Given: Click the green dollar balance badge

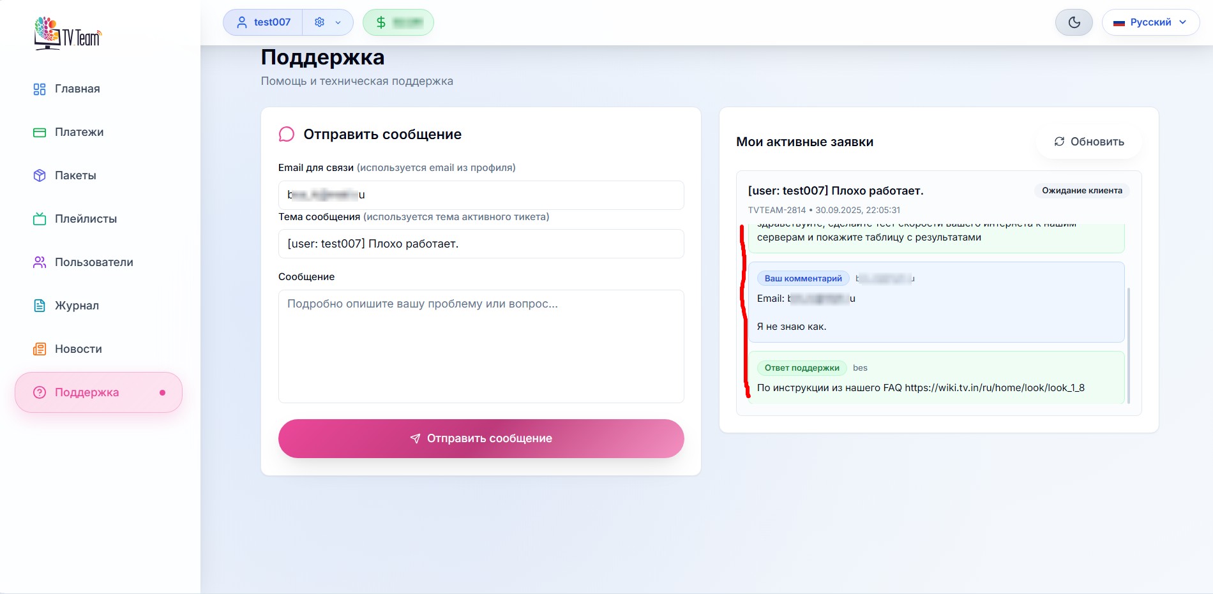Looking at the screenshot, I should pyautogui.click(x=398, y=22).
